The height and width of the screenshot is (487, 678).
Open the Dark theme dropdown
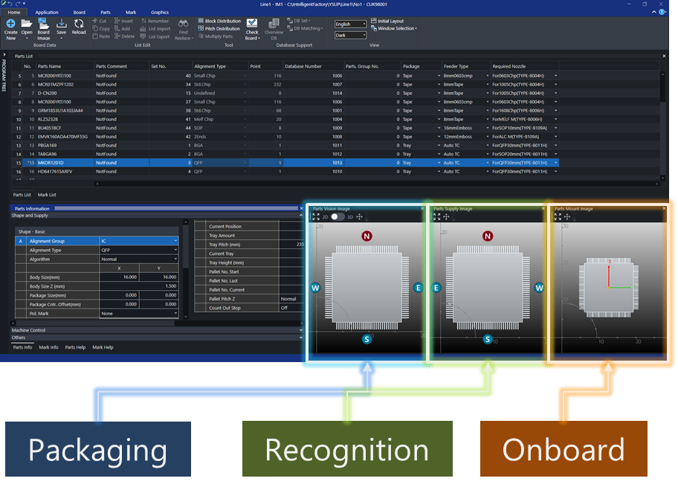[x=351, y=35]
